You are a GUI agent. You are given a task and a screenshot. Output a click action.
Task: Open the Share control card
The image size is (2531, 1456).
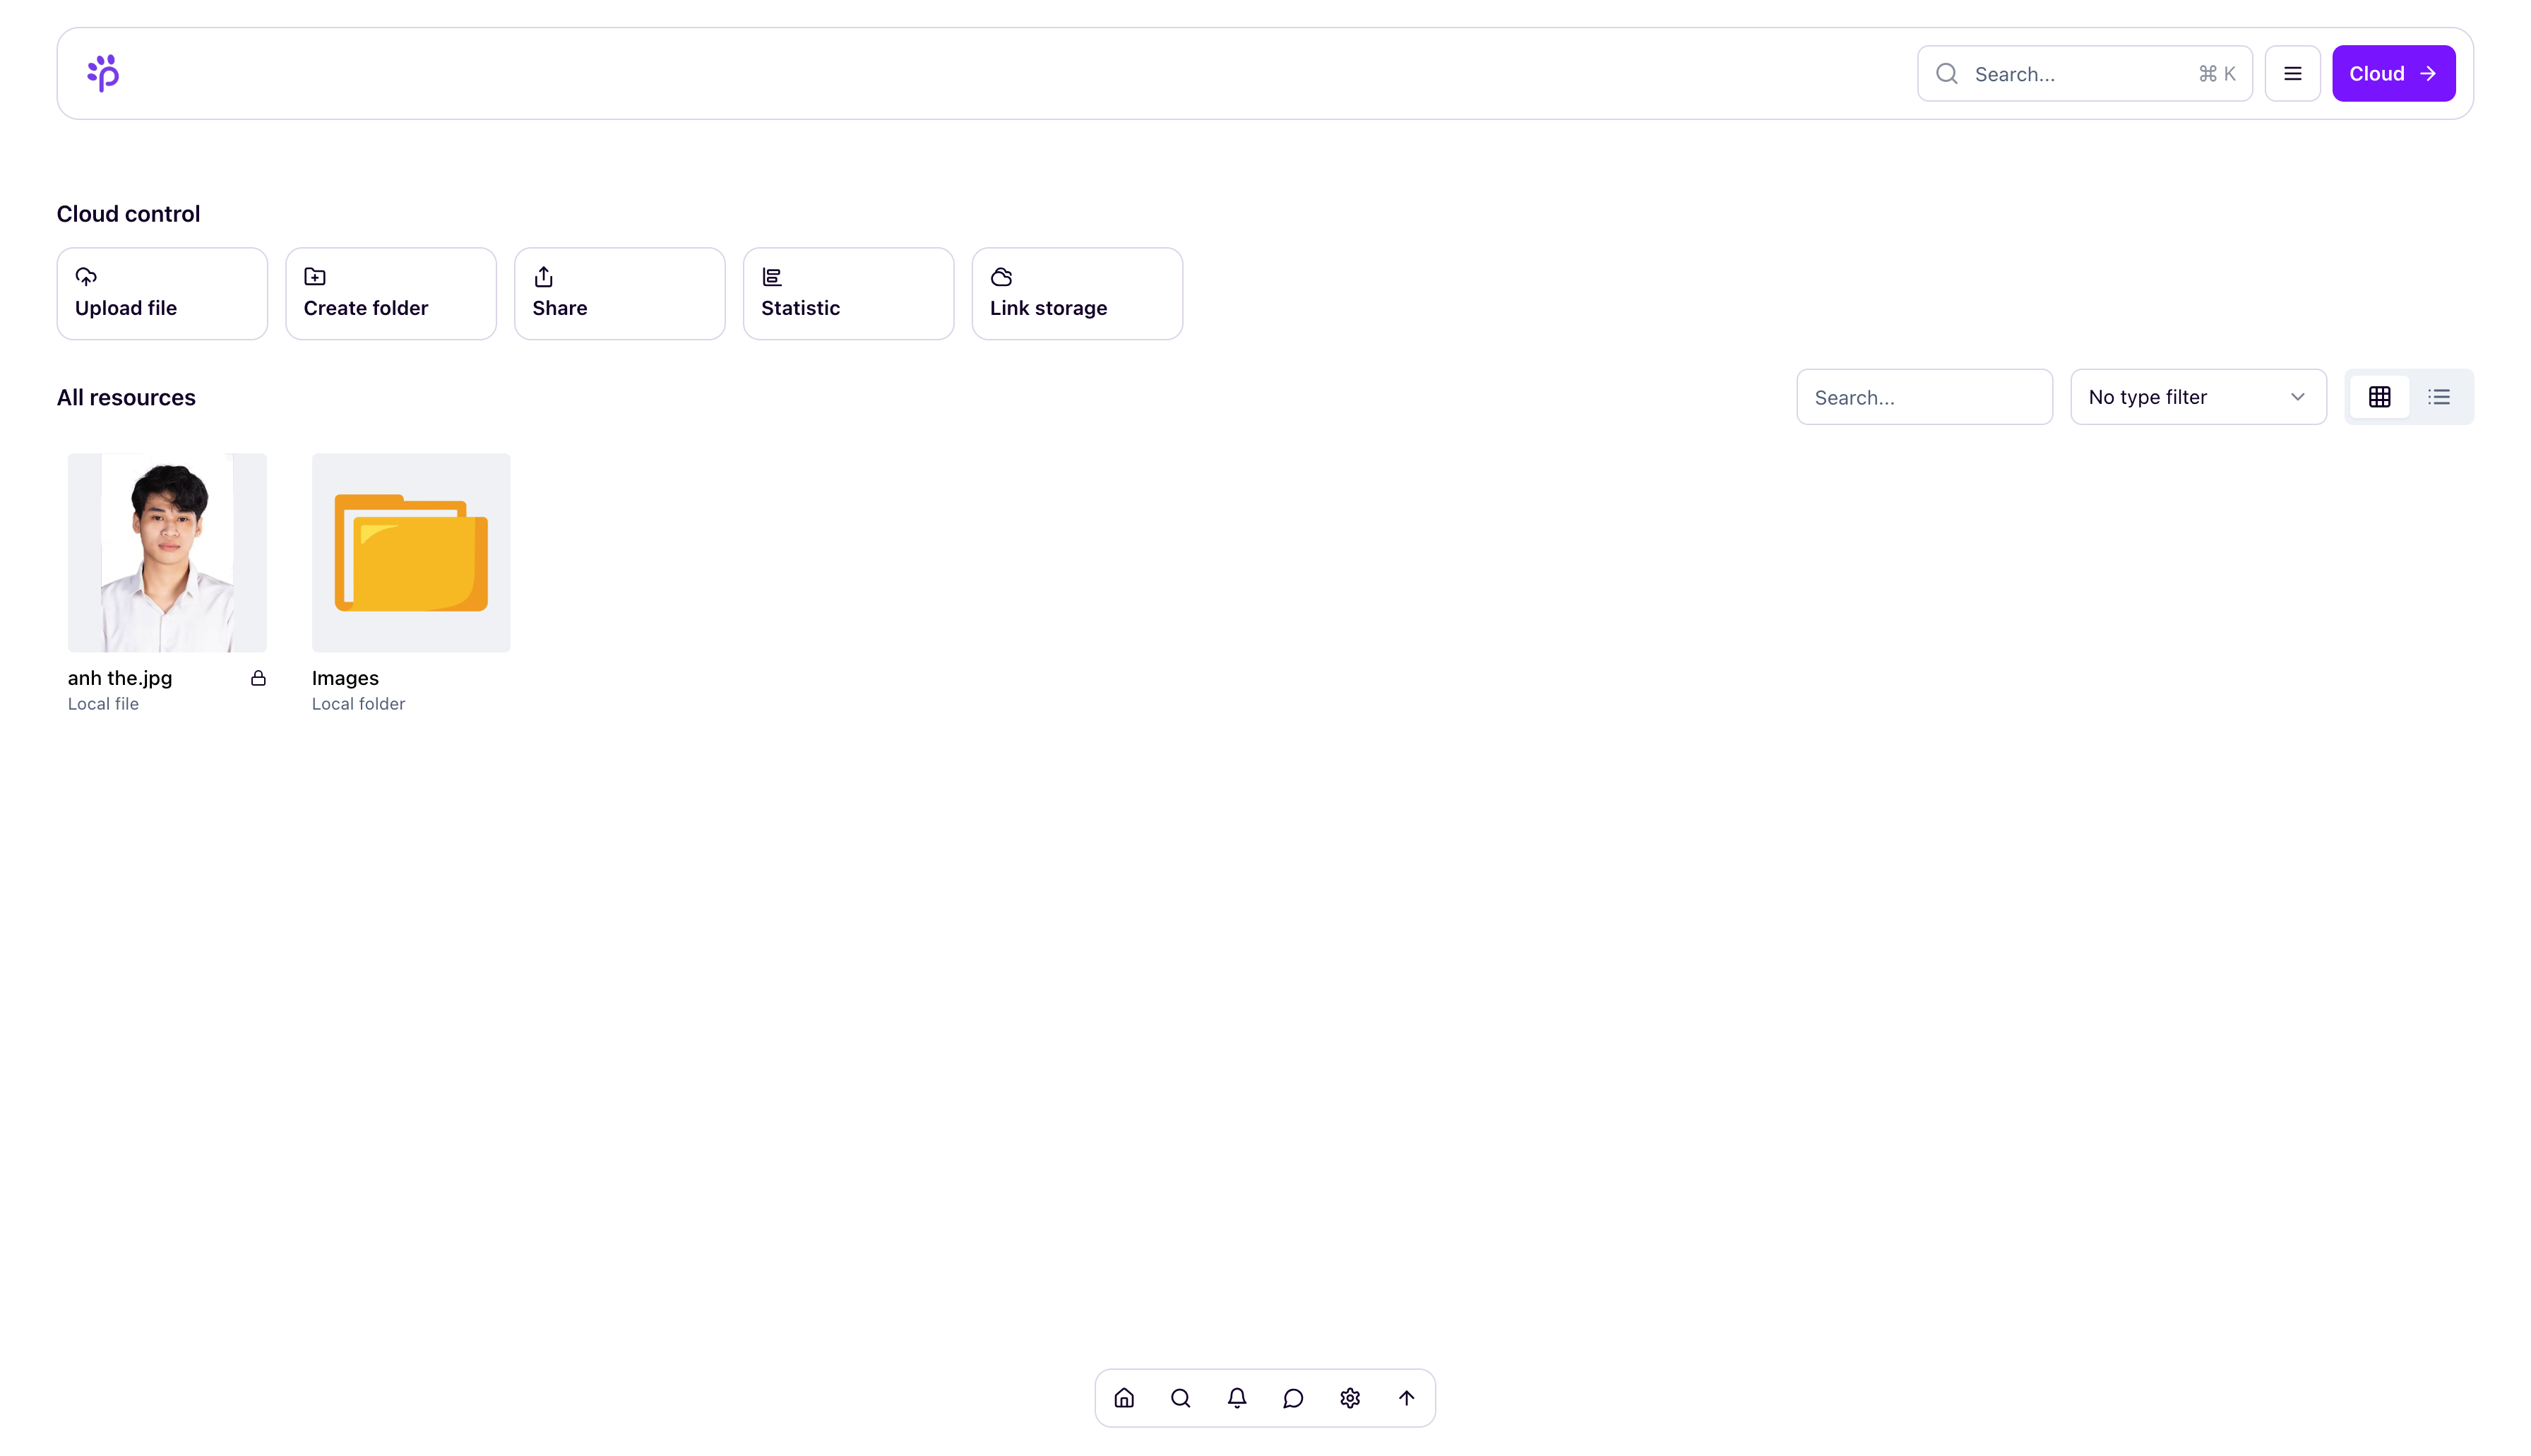[619, 294]
